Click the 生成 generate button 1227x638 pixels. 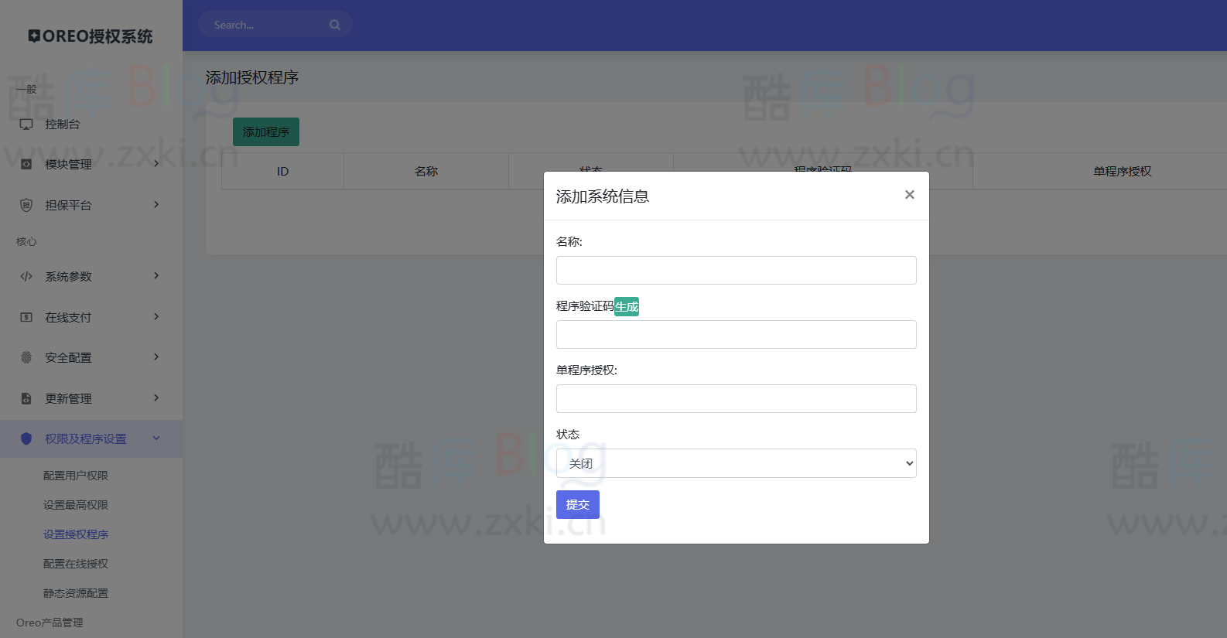click(x=627, y=307)
